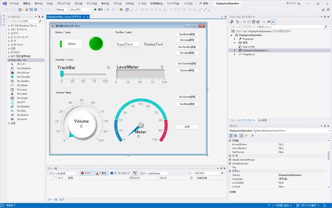Expand the Properties node in Solution Explorer

click(234, 39)
